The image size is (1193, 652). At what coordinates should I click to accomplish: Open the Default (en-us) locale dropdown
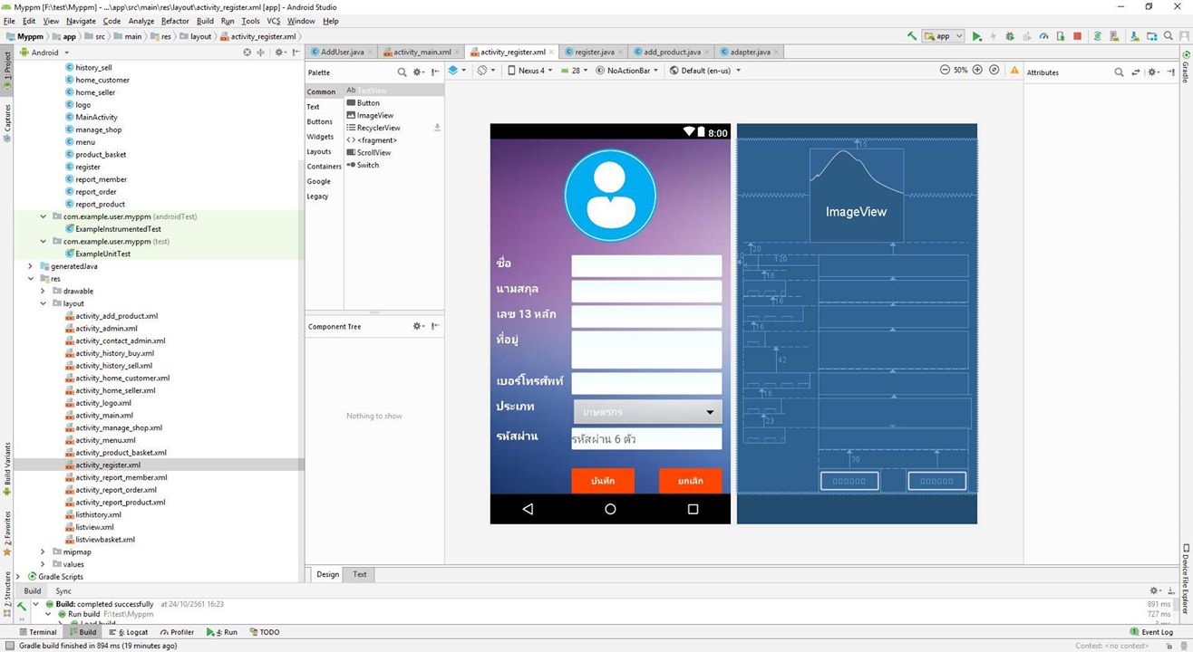coord(703,70)
